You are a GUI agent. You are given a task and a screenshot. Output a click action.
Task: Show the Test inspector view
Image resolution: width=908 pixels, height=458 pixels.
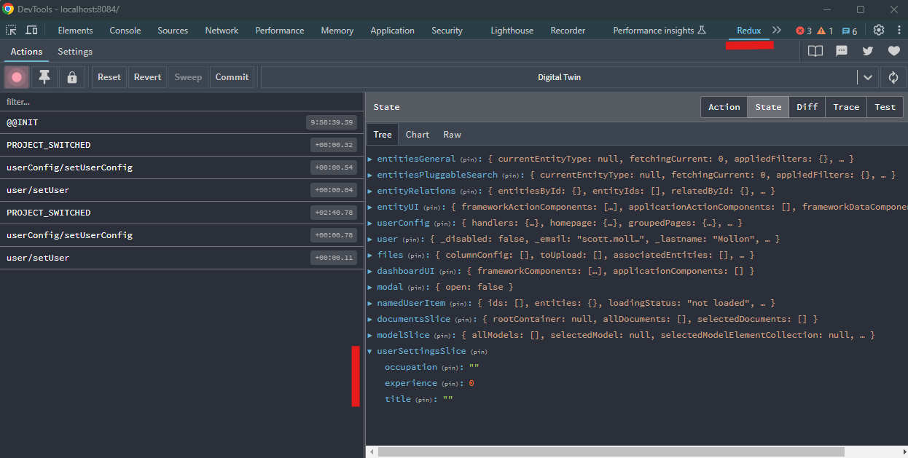885,107
